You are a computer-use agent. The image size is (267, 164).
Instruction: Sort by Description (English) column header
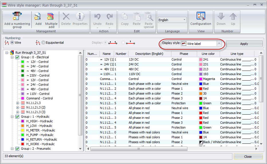[x=149, y=54]
